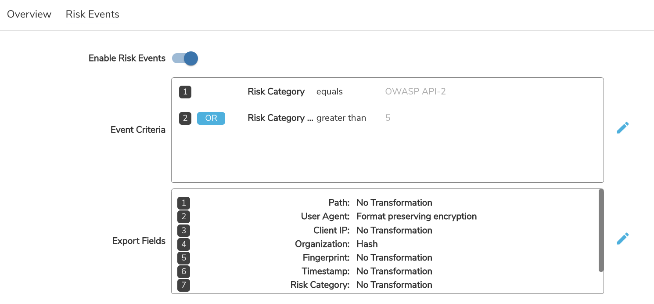The image size is (654, 304).
Task: Click the equals operator in first criteria
Action: coord(330,92)
